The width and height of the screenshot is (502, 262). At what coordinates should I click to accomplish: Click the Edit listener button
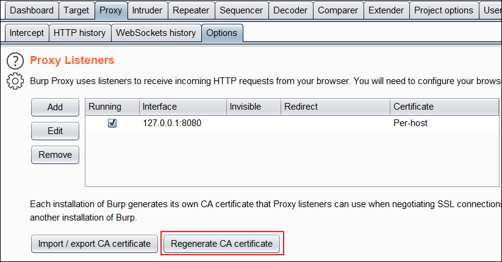click(x=55, y=131)
